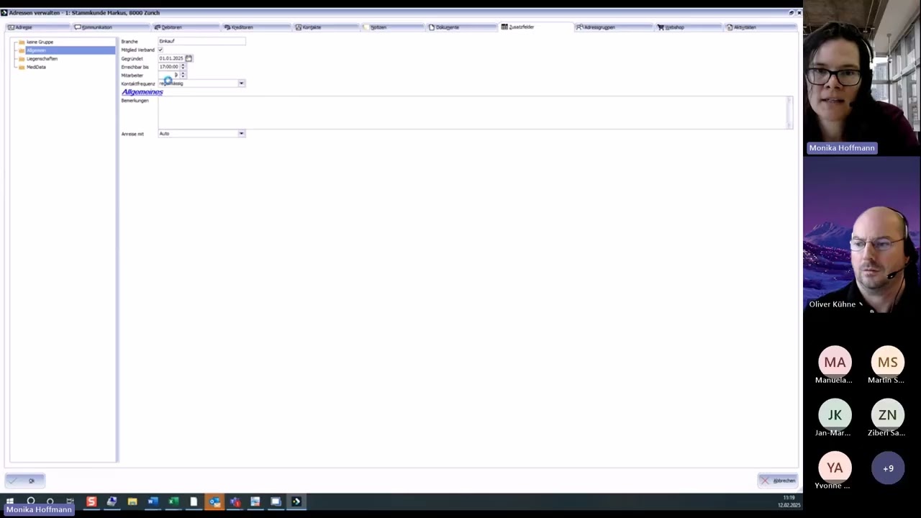Click the taskbar search icon
The image size is (921, 518).
[x=31, y=501]
